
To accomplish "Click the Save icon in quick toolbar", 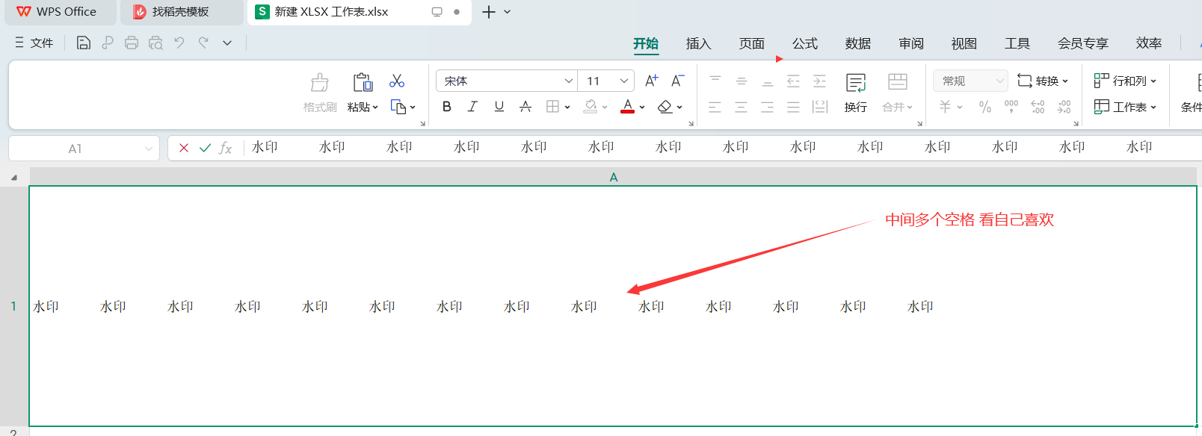I will pyautogui.click(x=84, y=43).
